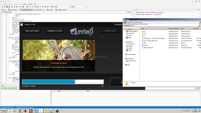Switch to the HttpJob tab

50,10
